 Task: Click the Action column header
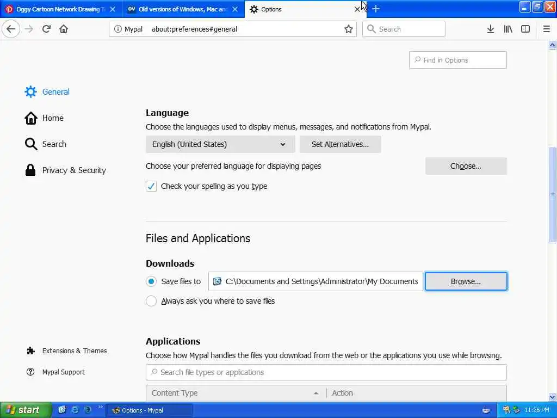416,393
